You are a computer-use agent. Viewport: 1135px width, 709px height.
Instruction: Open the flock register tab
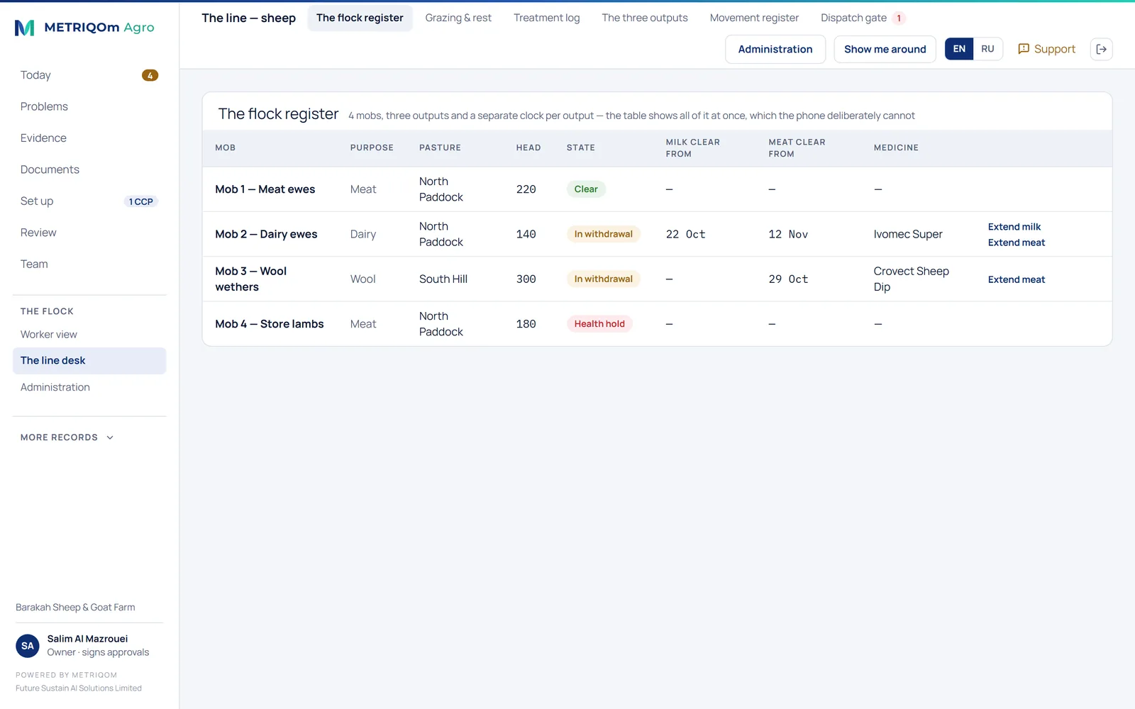tap(360, 18)
